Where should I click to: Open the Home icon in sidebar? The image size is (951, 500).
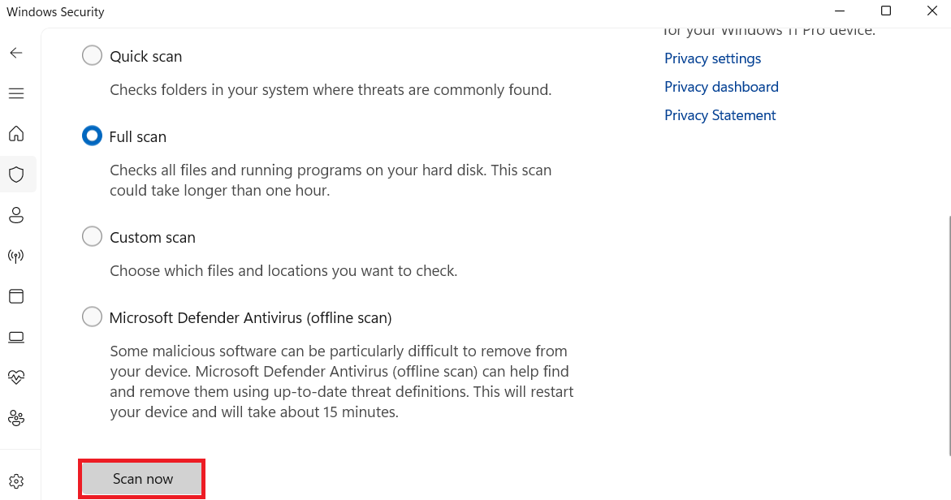click(x=16, y=133)
